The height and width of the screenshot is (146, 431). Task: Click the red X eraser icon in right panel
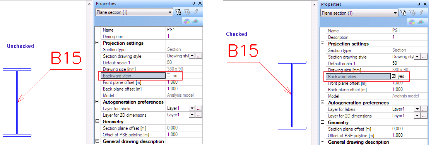pyautogui.click(x=421, y=22)
